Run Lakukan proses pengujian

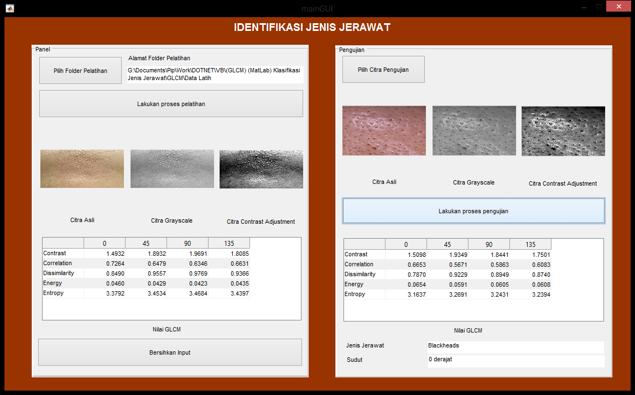(473, 211)
